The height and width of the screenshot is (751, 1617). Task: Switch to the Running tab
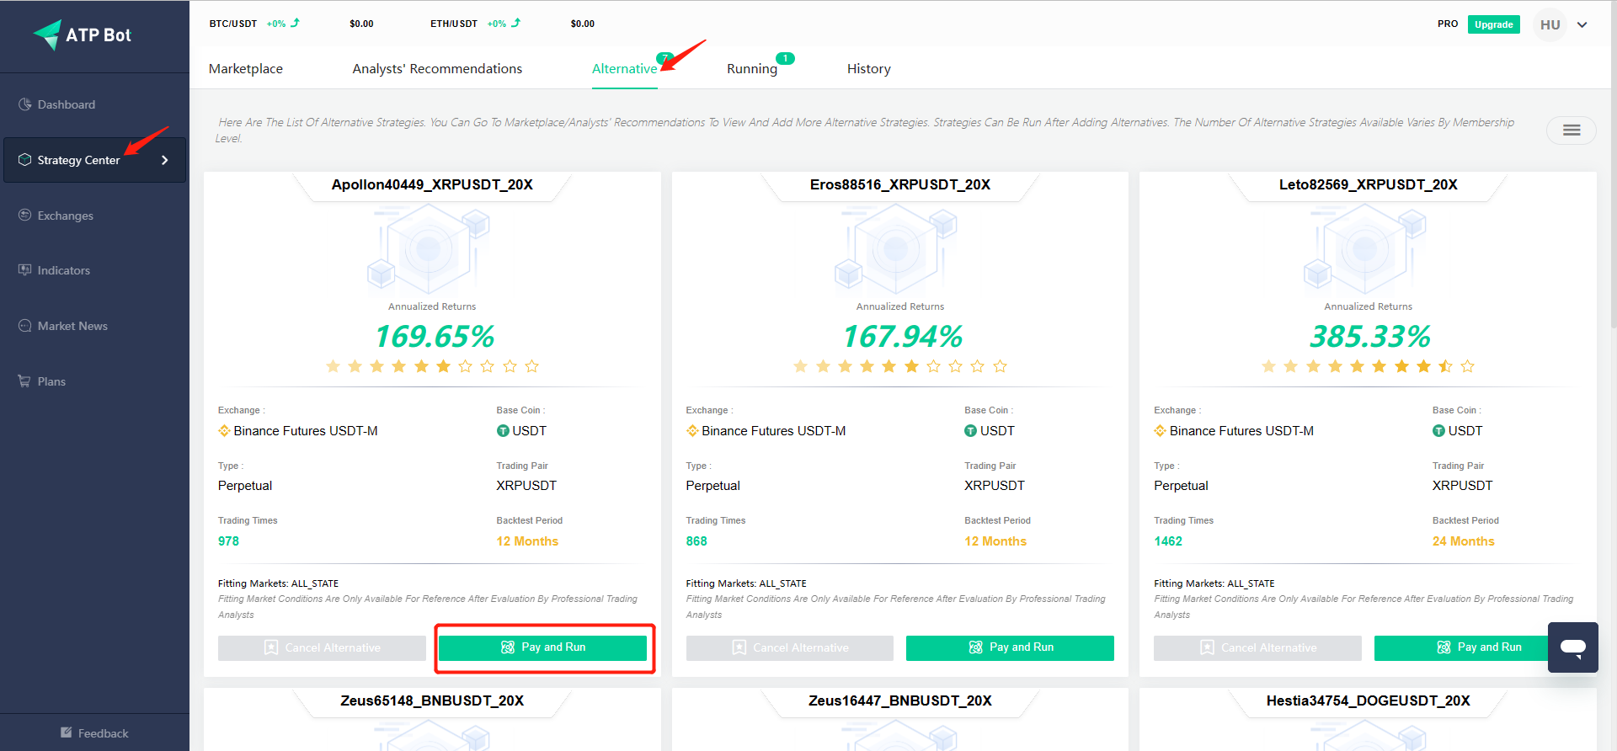coord(752,69)
